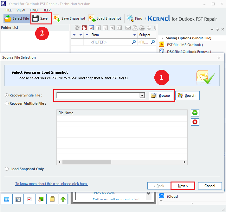Viewport: 226px width, 212px height.
Task: Open the VIEW menu
Action: coord(21,10)
